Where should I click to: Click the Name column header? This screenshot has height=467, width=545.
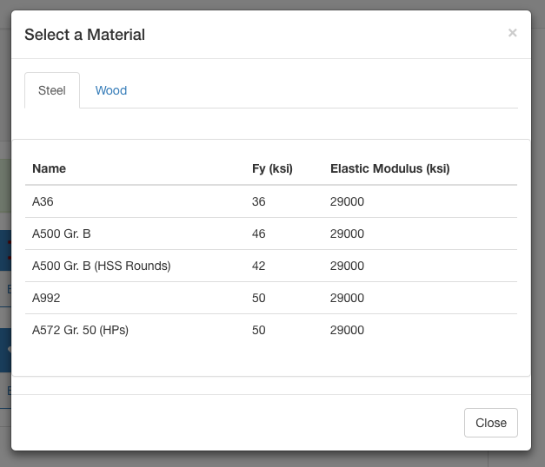tap(49, 168)
